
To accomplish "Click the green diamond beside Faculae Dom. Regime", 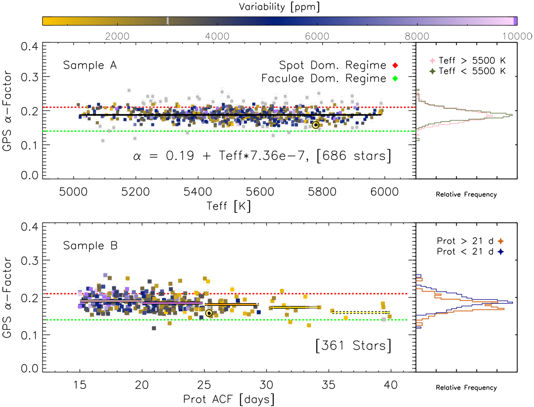I will click(x=395, y=79).
